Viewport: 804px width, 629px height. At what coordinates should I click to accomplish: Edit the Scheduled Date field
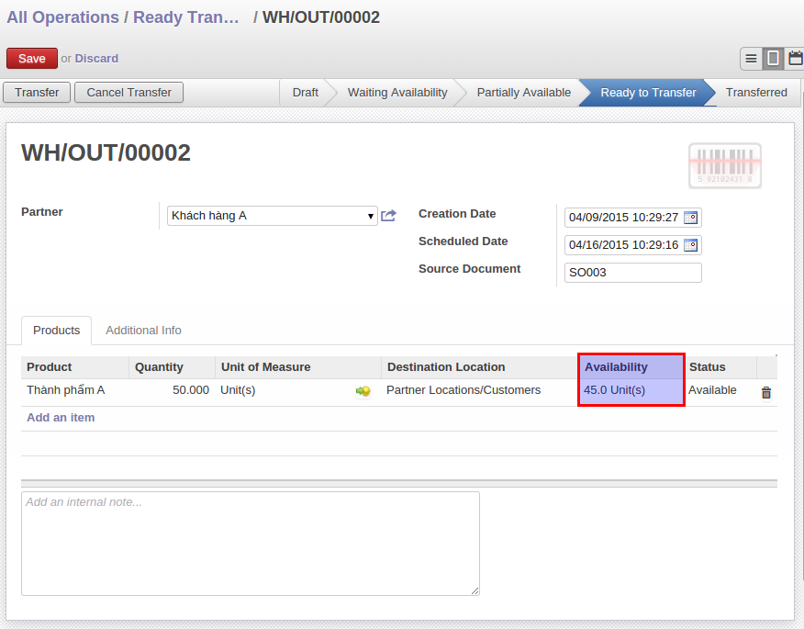click(632, 245)
